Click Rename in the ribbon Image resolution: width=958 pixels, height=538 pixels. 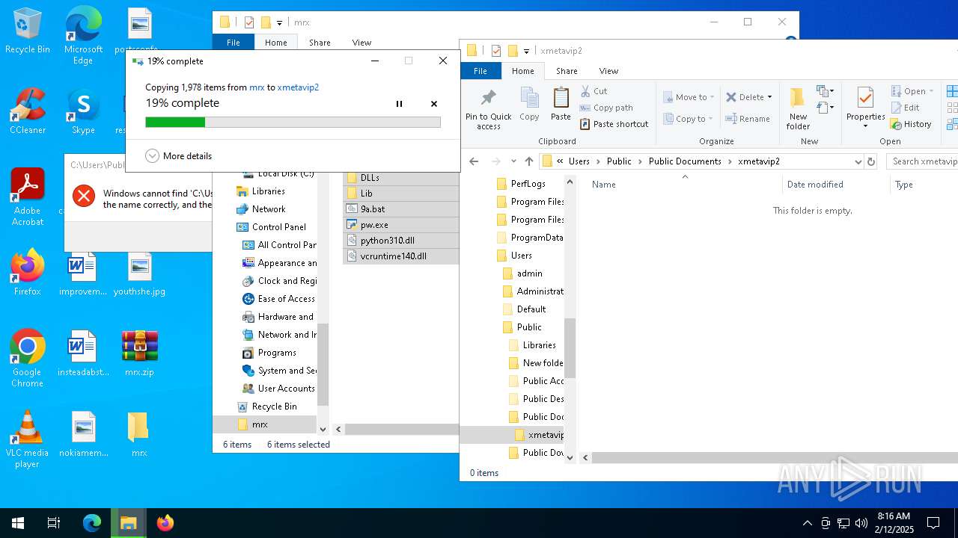pos(748,119)
